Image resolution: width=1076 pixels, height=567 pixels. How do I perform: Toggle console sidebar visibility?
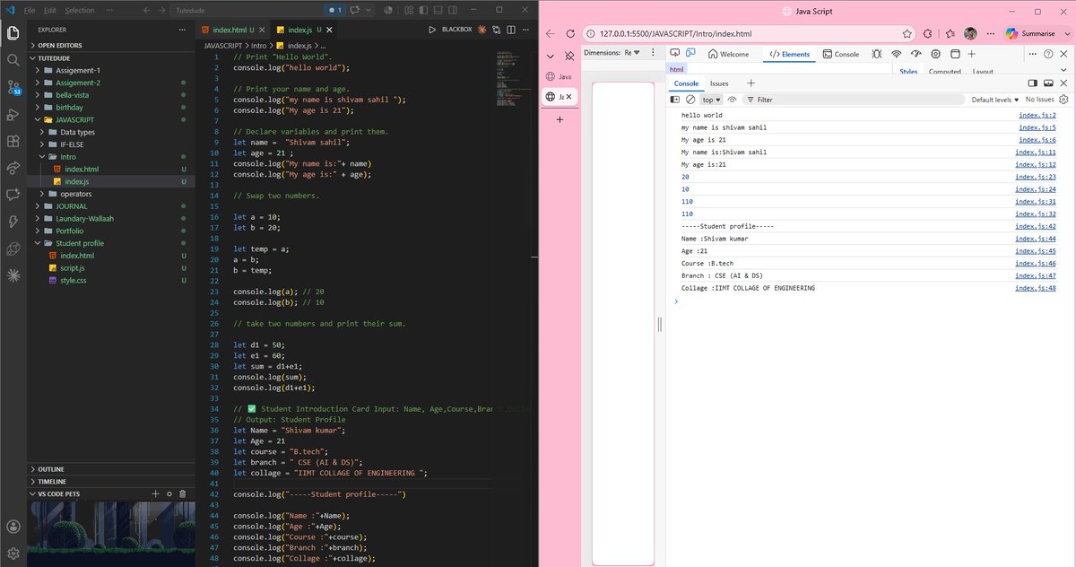click(x=674, y=100)
